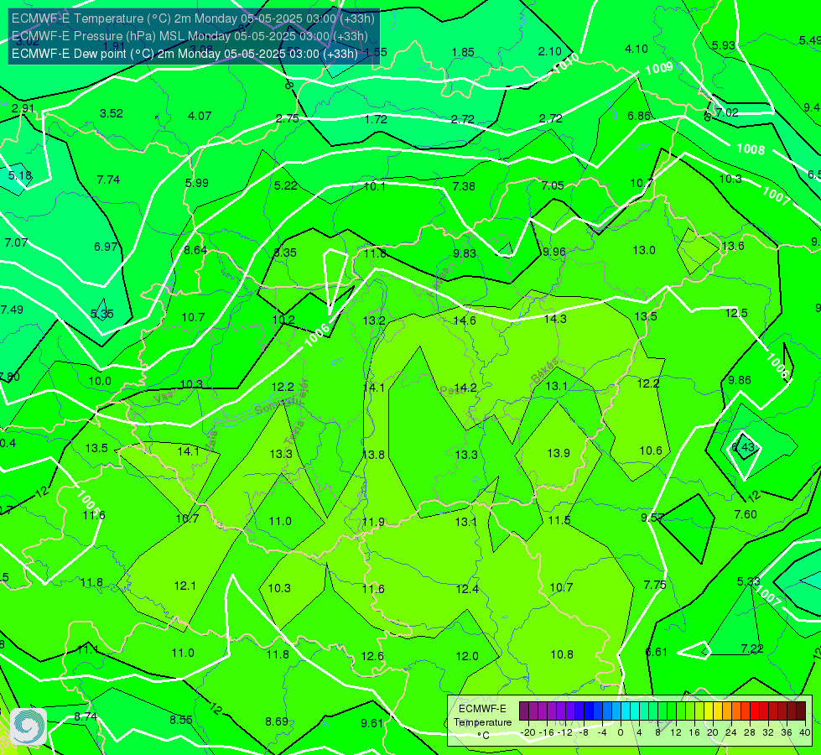Click the 7.05 temperature value
821x755 pixels.
pyautogui.click(x=553, y=185)
